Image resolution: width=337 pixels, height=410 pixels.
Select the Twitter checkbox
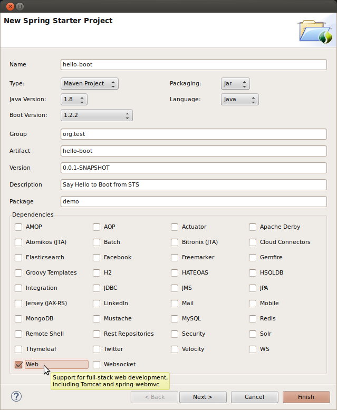pos(97,349)
